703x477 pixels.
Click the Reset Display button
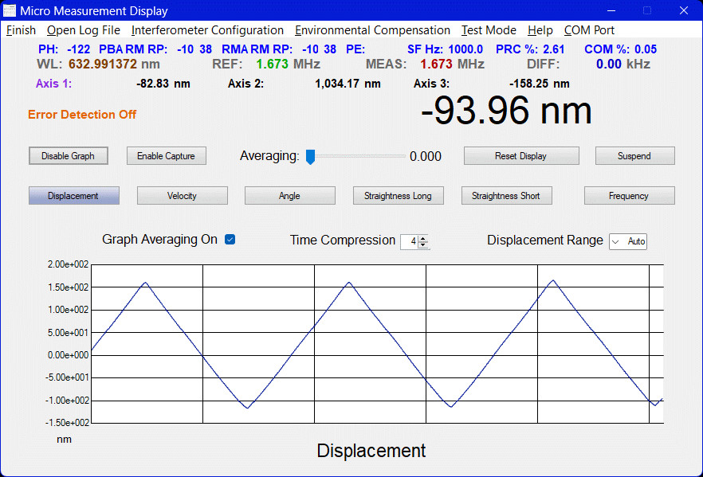pos(521,156)
